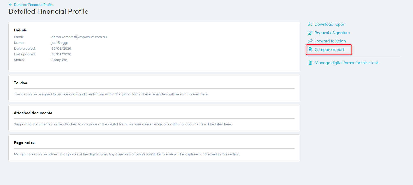Viewport: 413px width, 185px height.
Task: Open the Download report link
Action: click(x=330, y=24)
